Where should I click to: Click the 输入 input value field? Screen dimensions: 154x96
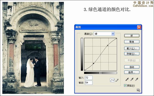tap(89, 78)
